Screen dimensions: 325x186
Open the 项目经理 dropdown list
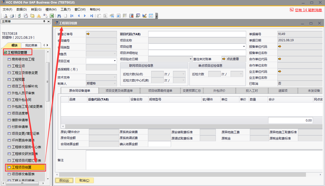(244, 46)
